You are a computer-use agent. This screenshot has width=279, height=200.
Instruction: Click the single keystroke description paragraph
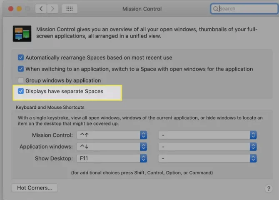(140, 120)
